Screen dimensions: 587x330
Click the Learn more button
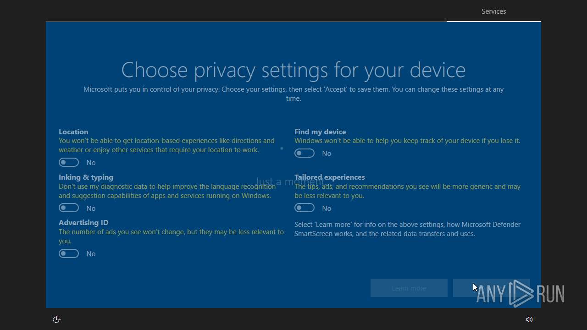point(409,288)
